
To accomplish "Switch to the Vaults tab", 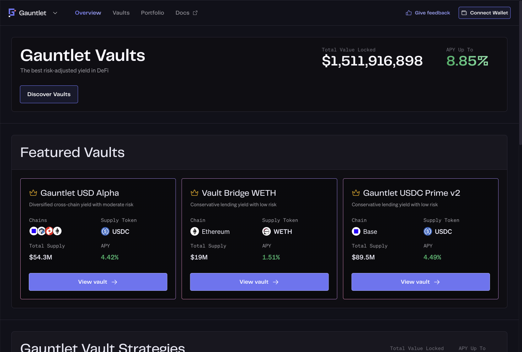I will click(121, 13).
